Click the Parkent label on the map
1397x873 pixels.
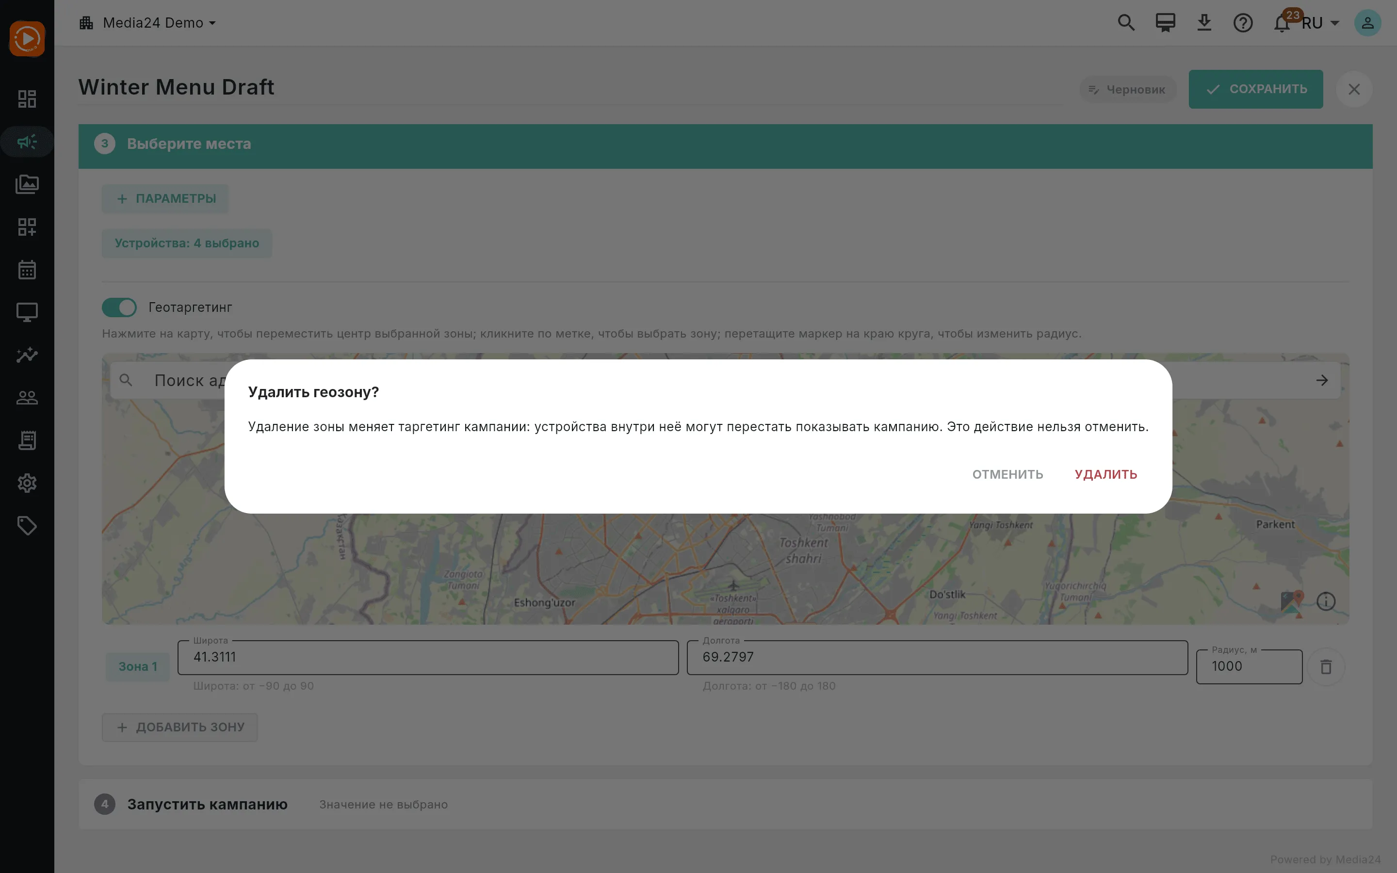(1275, 524)
